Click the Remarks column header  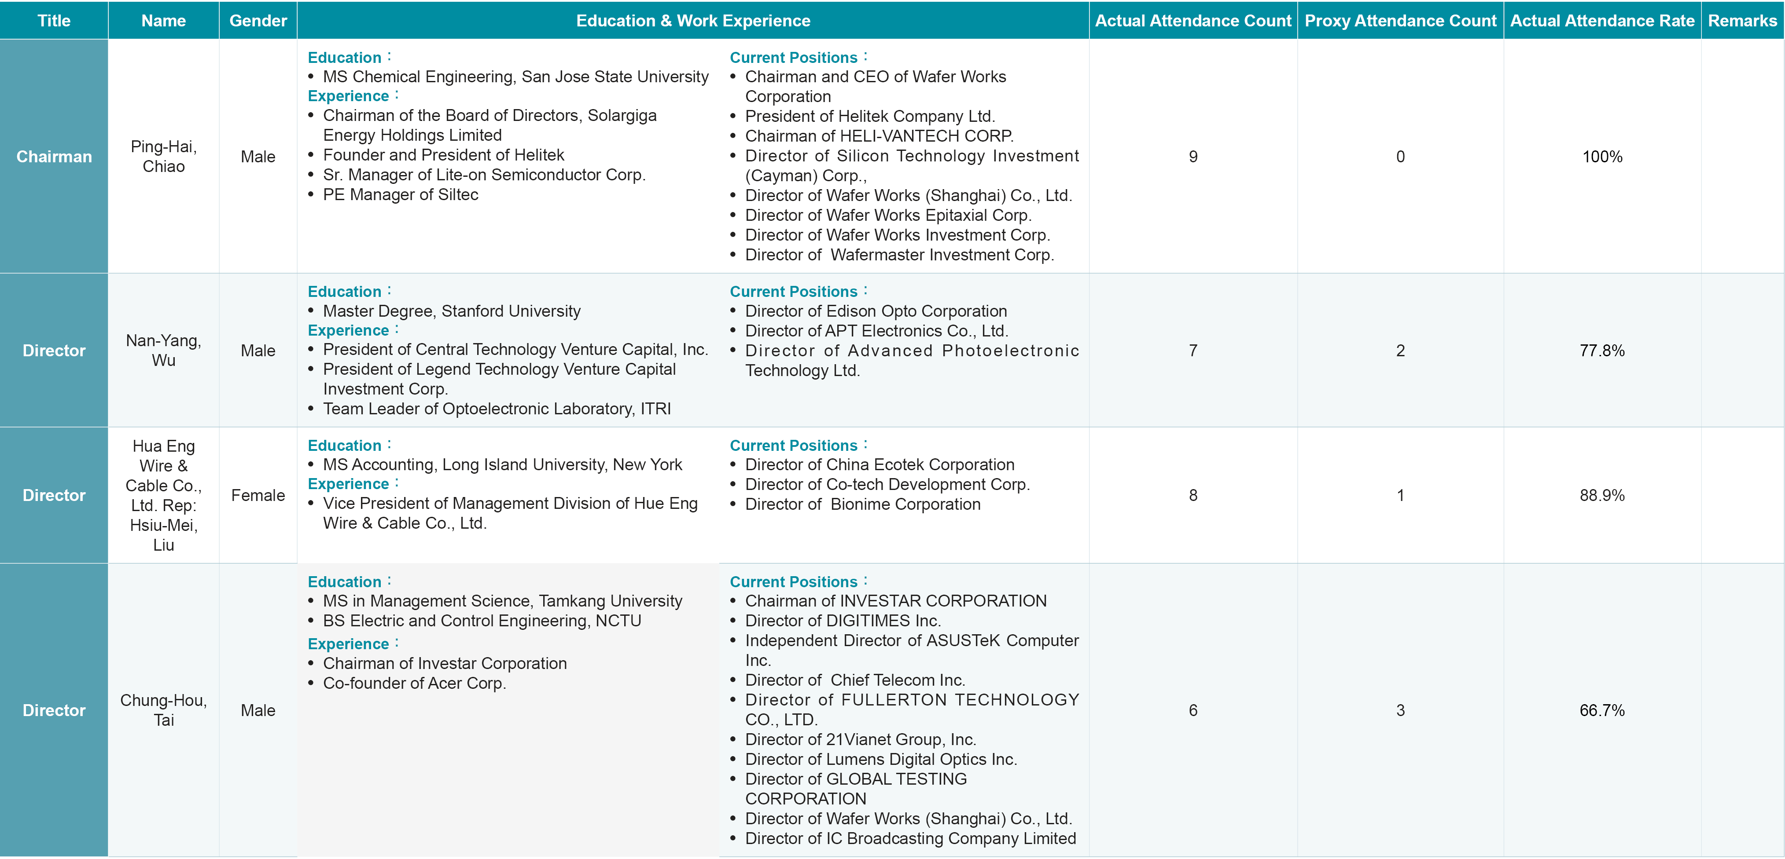click(x=1742, y=21)
